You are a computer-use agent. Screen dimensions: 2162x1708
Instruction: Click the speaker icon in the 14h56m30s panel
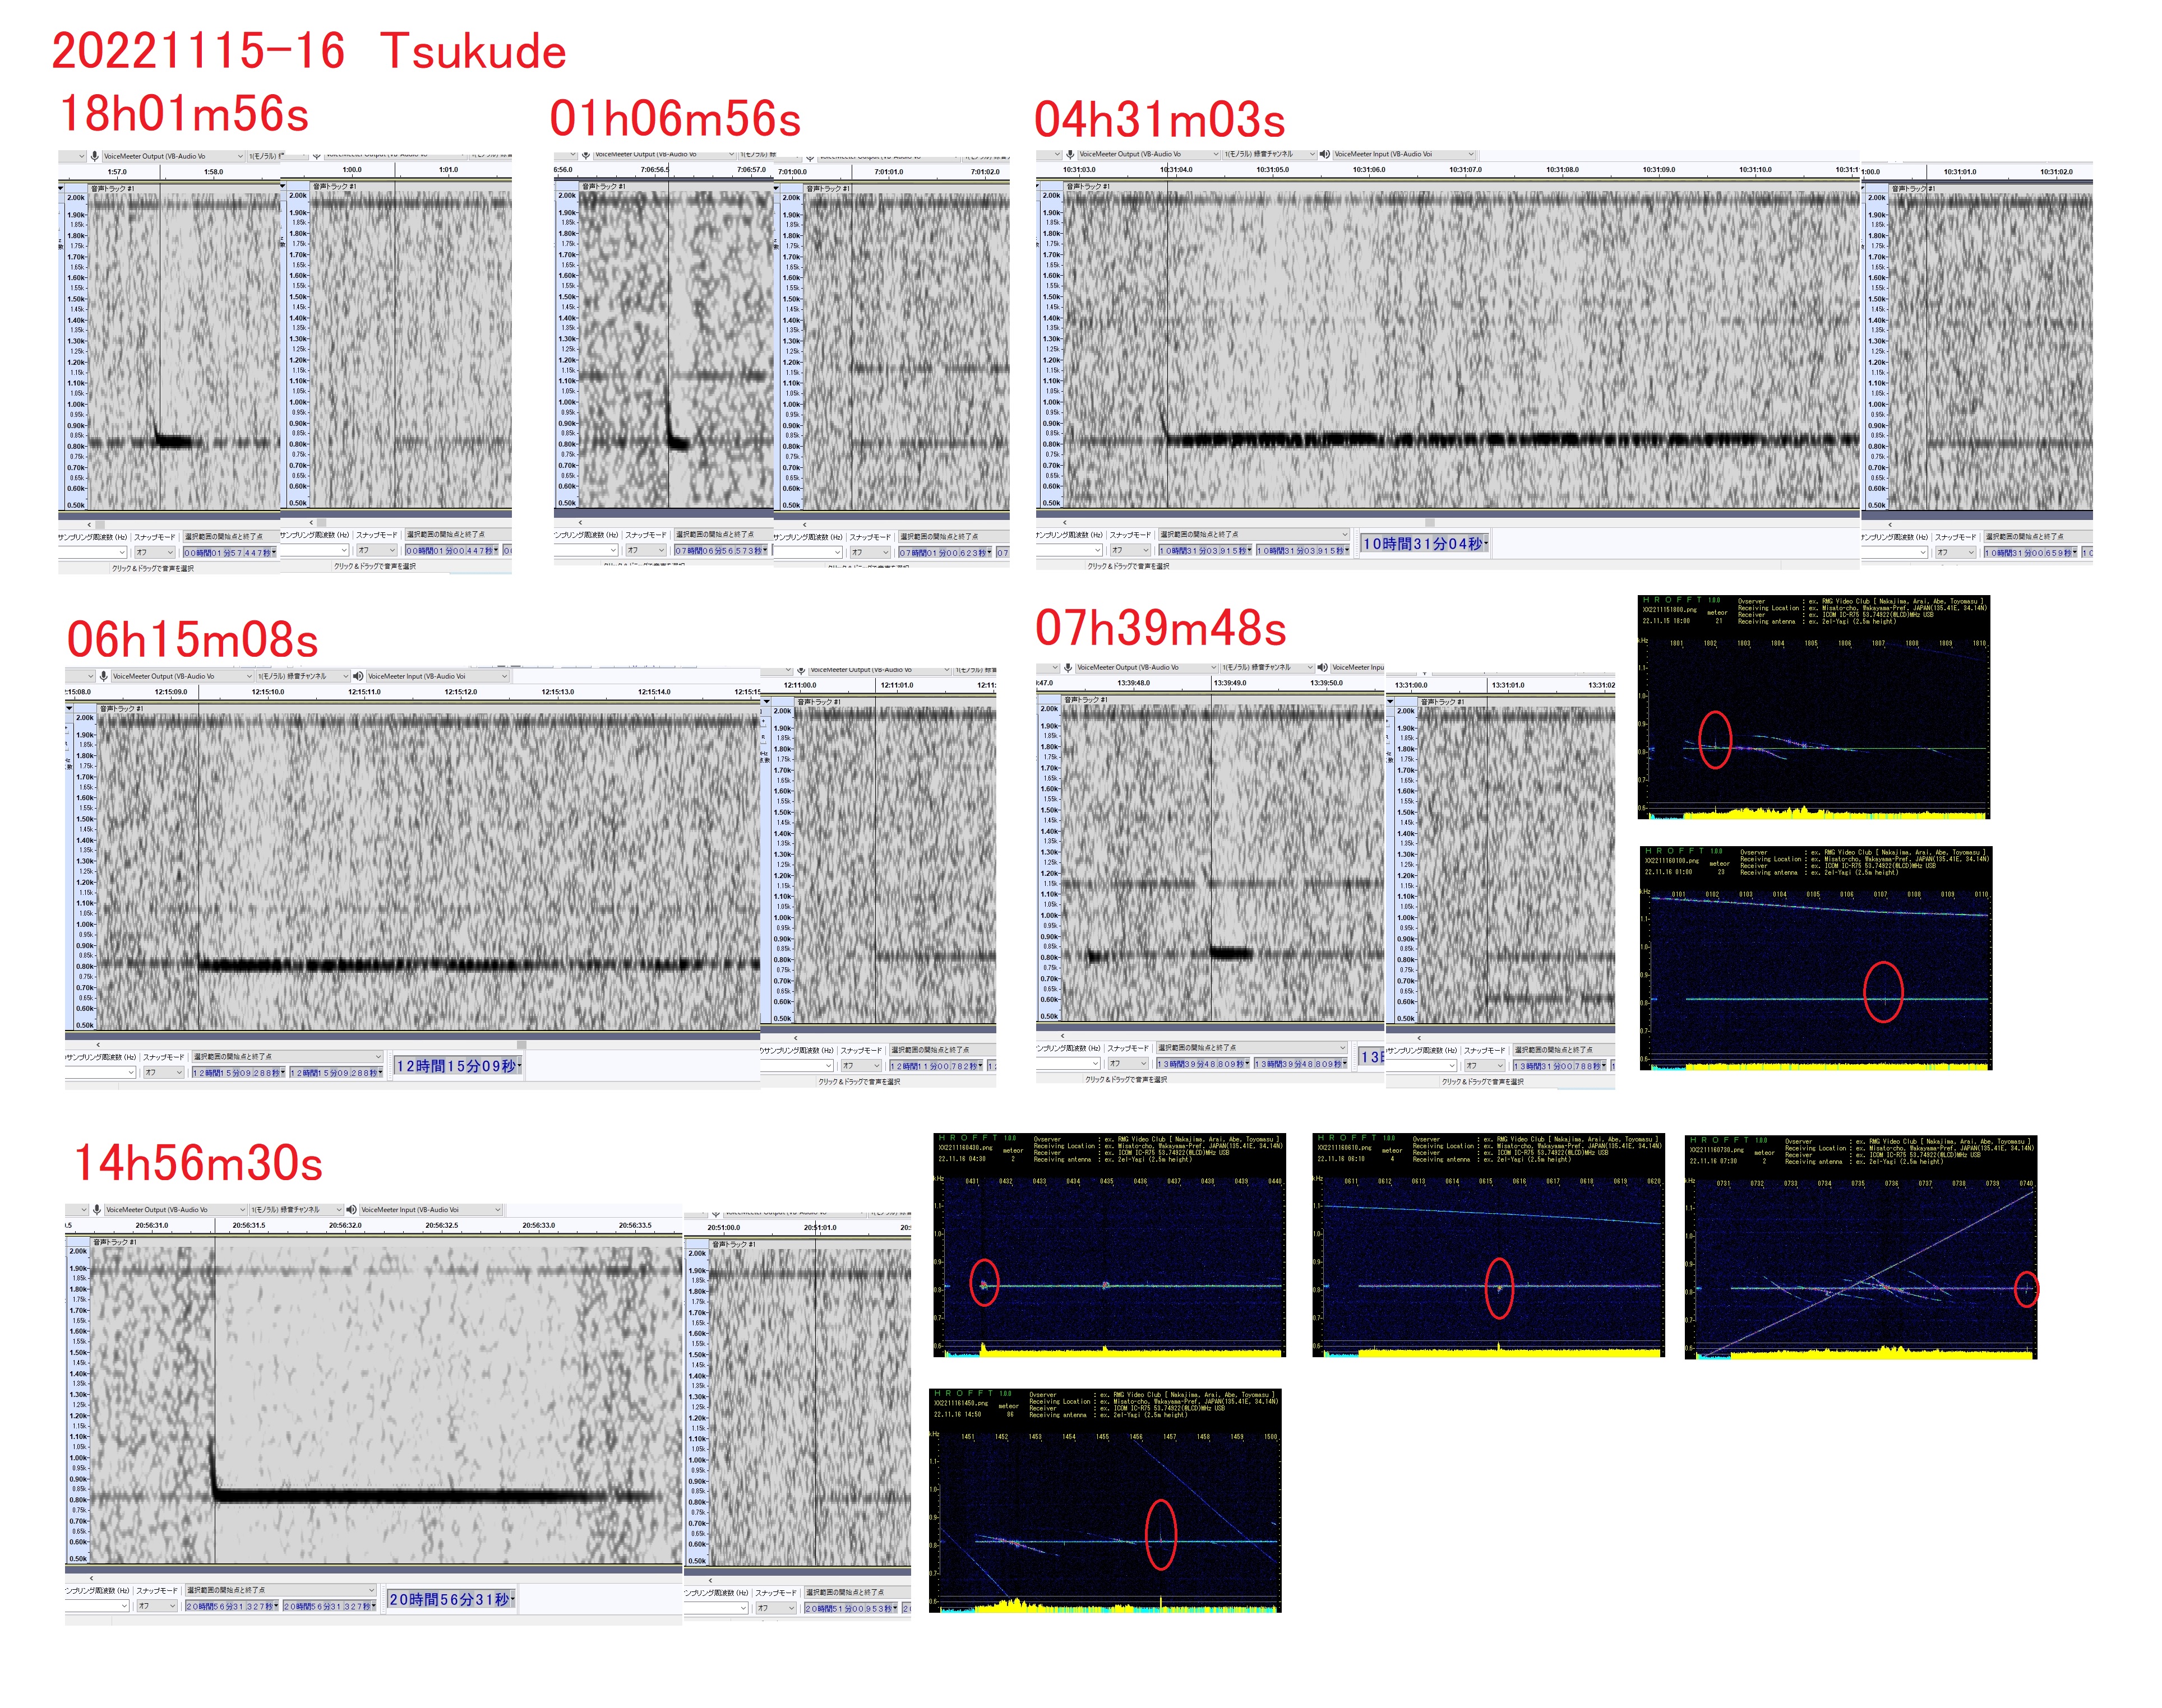tap(351, 1209)
